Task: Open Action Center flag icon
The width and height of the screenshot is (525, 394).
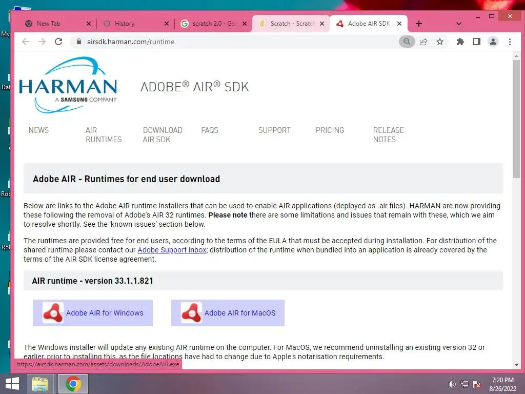Action: pos(477,384)
